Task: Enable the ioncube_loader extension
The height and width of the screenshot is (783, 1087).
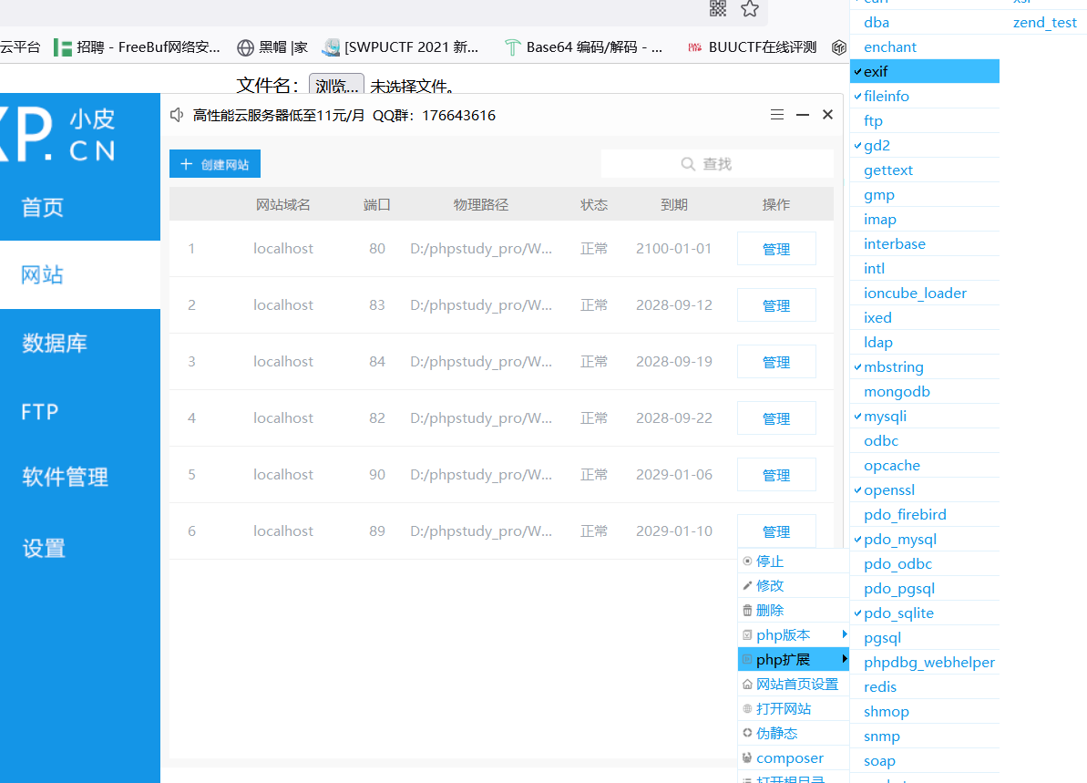Action: [925, 293]
